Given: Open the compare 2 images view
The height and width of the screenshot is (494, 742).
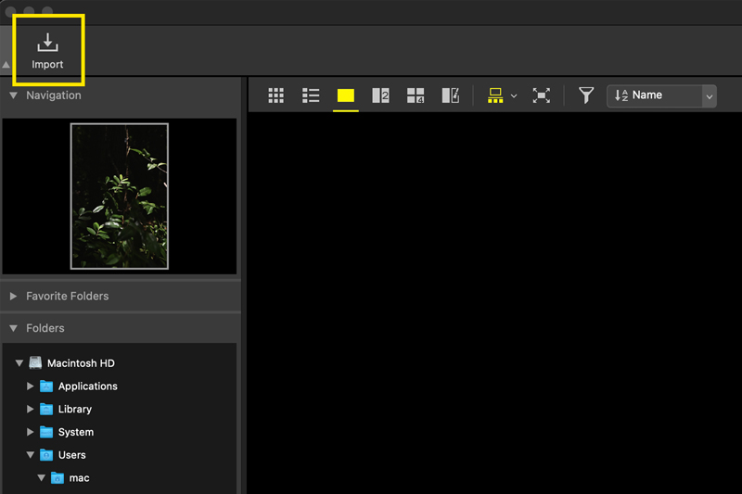Looking at the screenshot, I should coord(380,95).
